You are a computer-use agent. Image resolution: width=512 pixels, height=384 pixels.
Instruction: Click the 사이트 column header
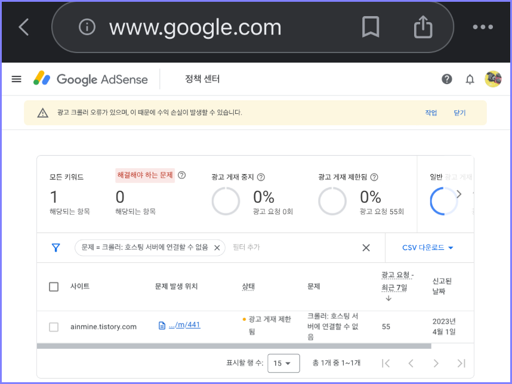tap(80, 286)
